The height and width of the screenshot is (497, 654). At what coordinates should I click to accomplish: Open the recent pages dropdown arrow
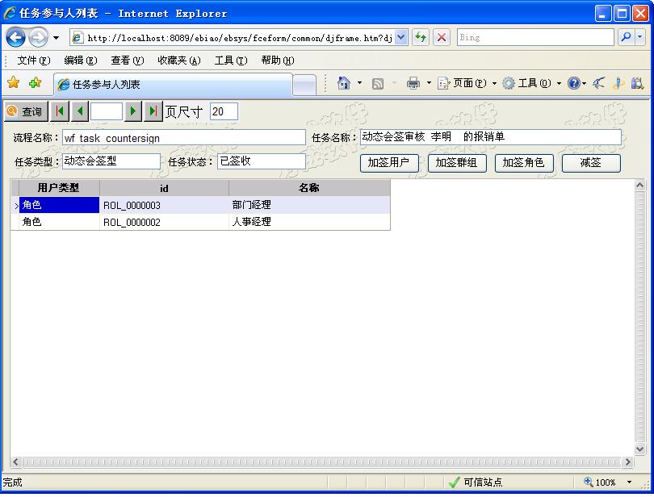click(x=56, y=38)
